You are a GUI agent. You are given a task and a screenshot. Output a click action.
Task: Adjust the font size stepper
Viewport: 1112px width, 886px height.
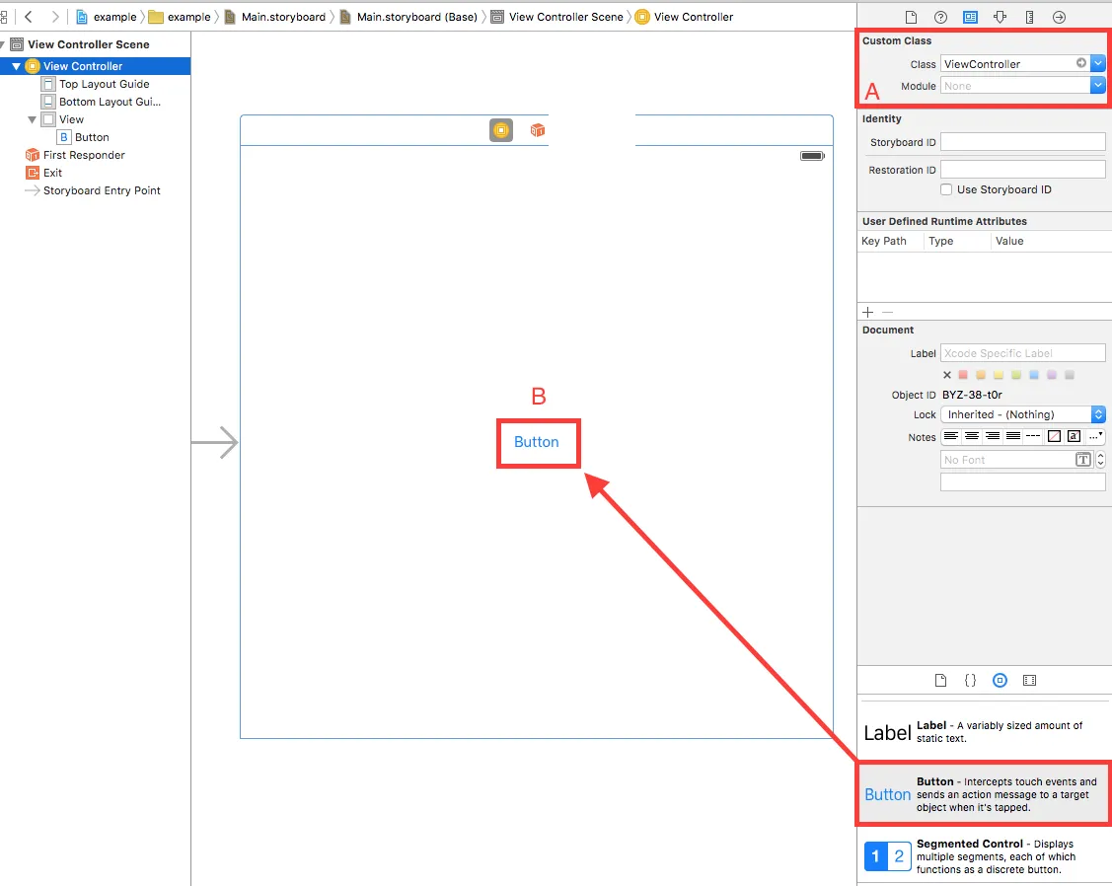(x=1101, y=460)
